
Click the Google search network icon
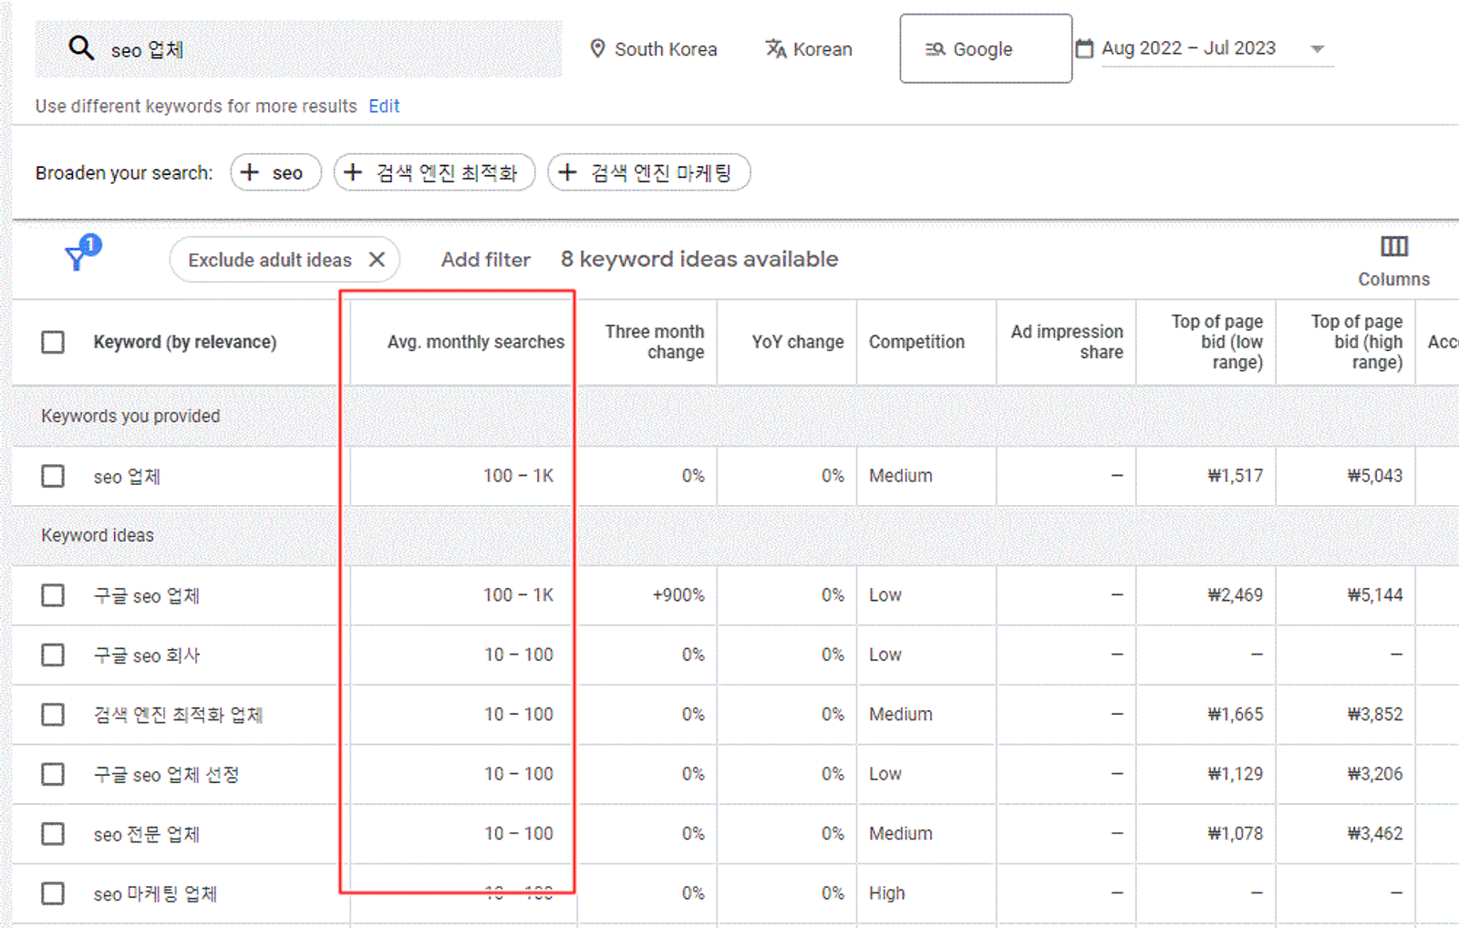click(935, 49)
